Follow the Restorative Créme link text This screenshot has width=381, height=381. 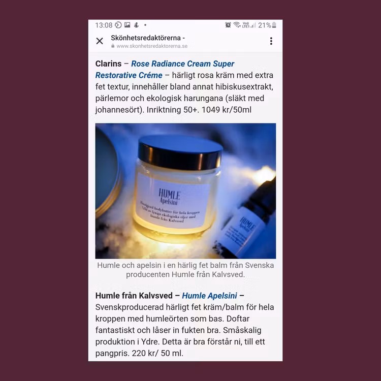click(129, 75)
